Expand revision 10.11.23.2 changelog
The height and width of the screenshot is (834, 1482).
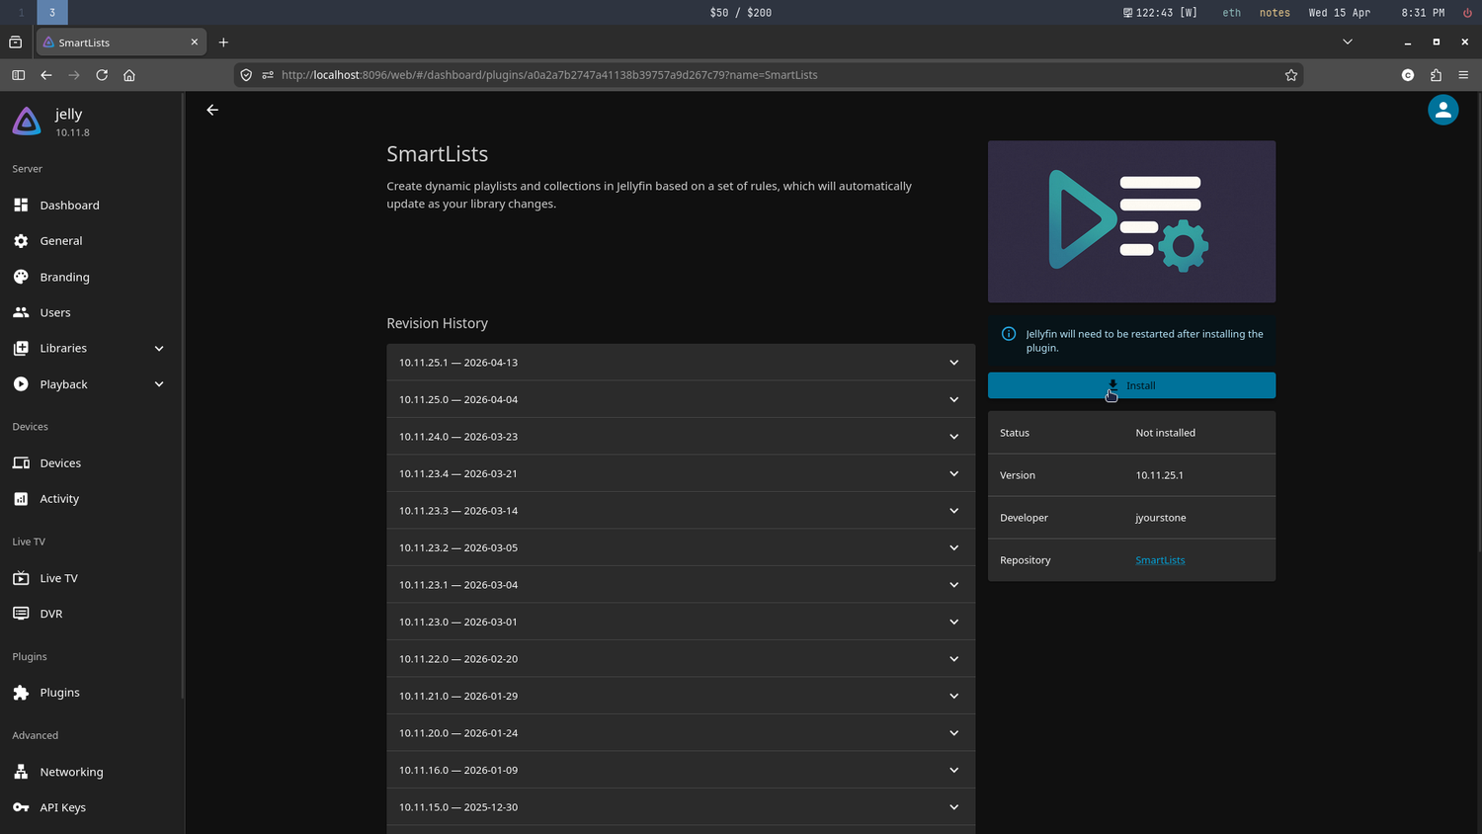(681, 547)
